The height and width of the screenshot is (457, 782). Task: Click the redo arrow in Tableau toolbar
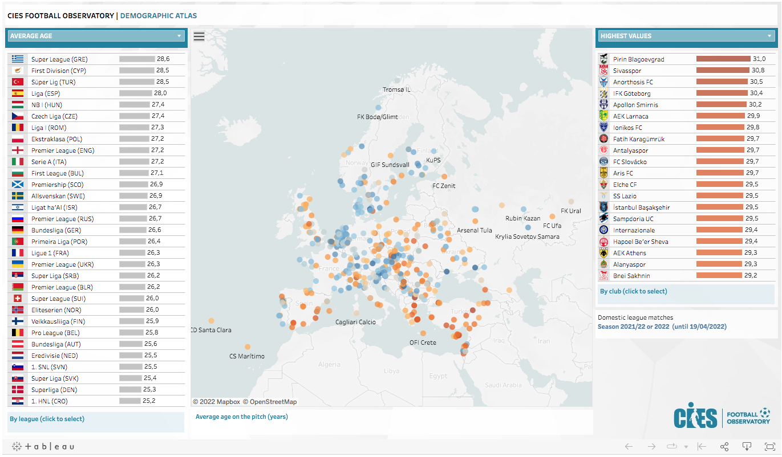coord(651,447)
